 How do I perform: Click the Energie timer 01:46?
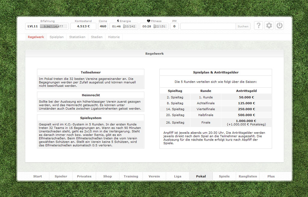[x=116, y=26]
